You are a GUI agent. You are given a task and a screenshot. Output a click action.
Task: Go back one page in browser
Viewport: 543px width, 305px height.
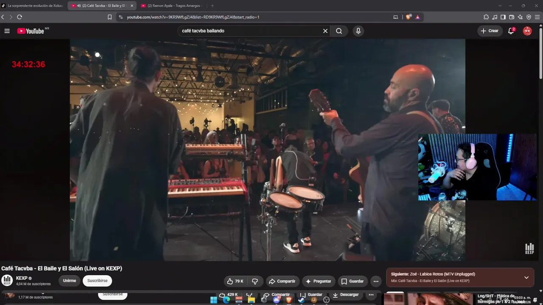(3, 17)
